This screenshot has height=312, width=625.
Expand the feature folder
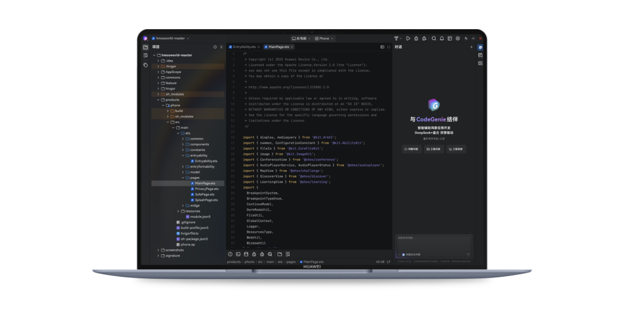point(158,83)
